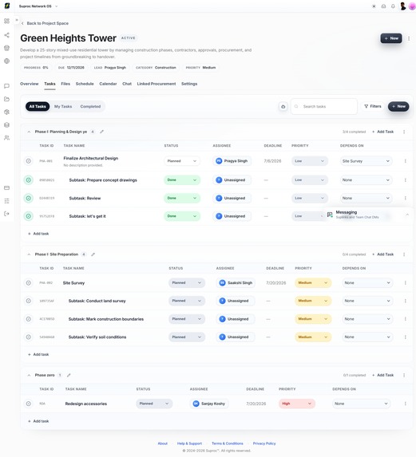Click the share network icon in sidebar
This screenshot has width=416, height=457.
6,35
